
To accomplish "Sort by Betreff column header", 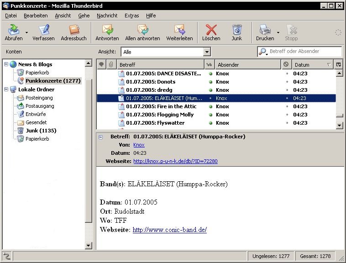I will pos(160,65).
